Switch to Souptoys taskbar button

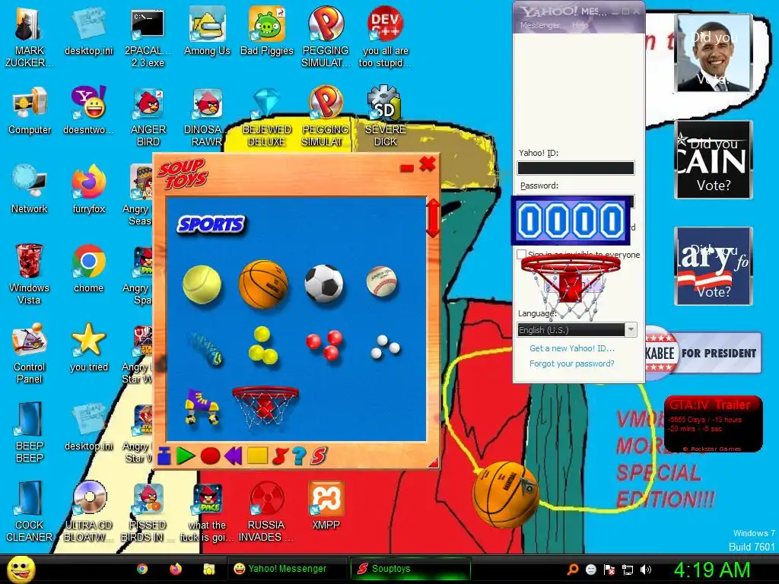(410, 569)
